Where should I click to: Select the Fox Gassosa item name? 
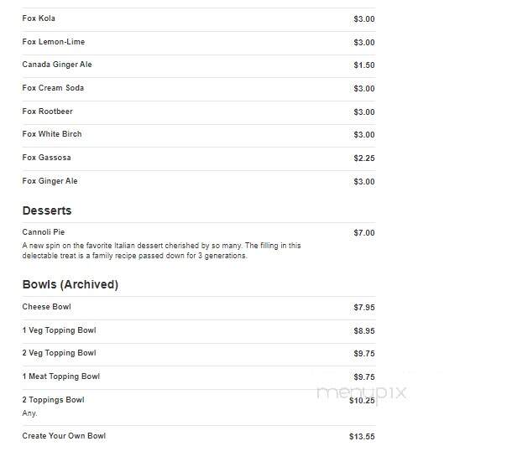click(47, 158)
